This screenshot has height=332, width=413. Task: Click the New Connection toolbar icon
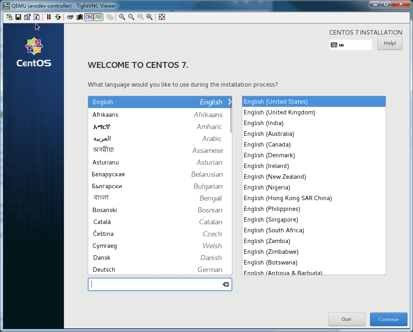9,17
